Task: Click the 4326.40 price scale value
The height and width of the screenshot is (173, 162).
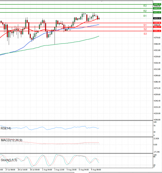Action: coord(157,63)
